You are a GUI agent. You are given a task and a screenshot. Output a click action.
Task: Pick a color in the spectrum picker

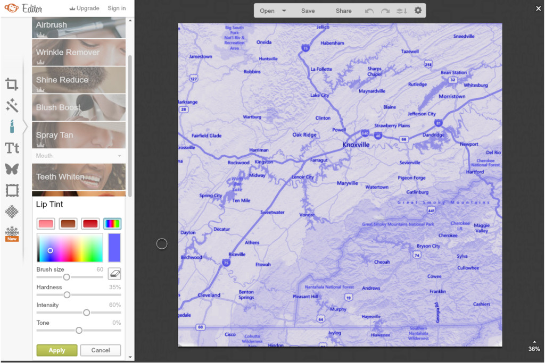(70, 248)
